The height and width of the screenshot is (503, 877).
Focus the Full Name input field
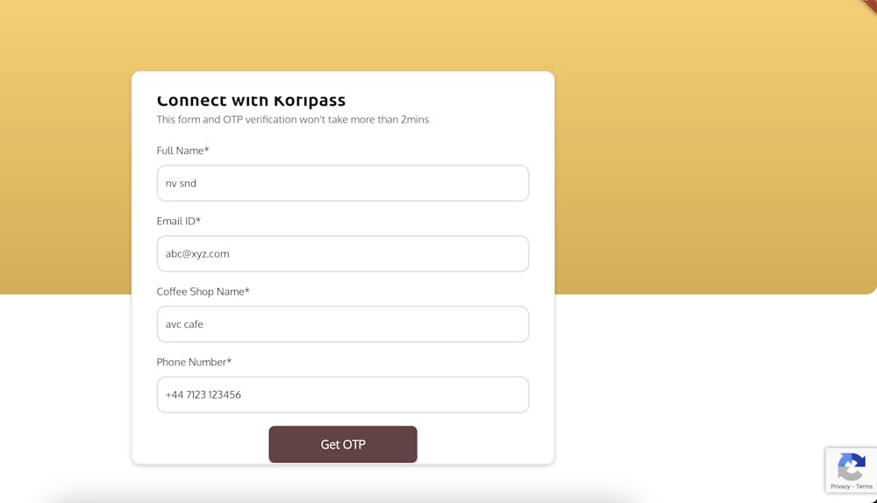pos(342,183)
